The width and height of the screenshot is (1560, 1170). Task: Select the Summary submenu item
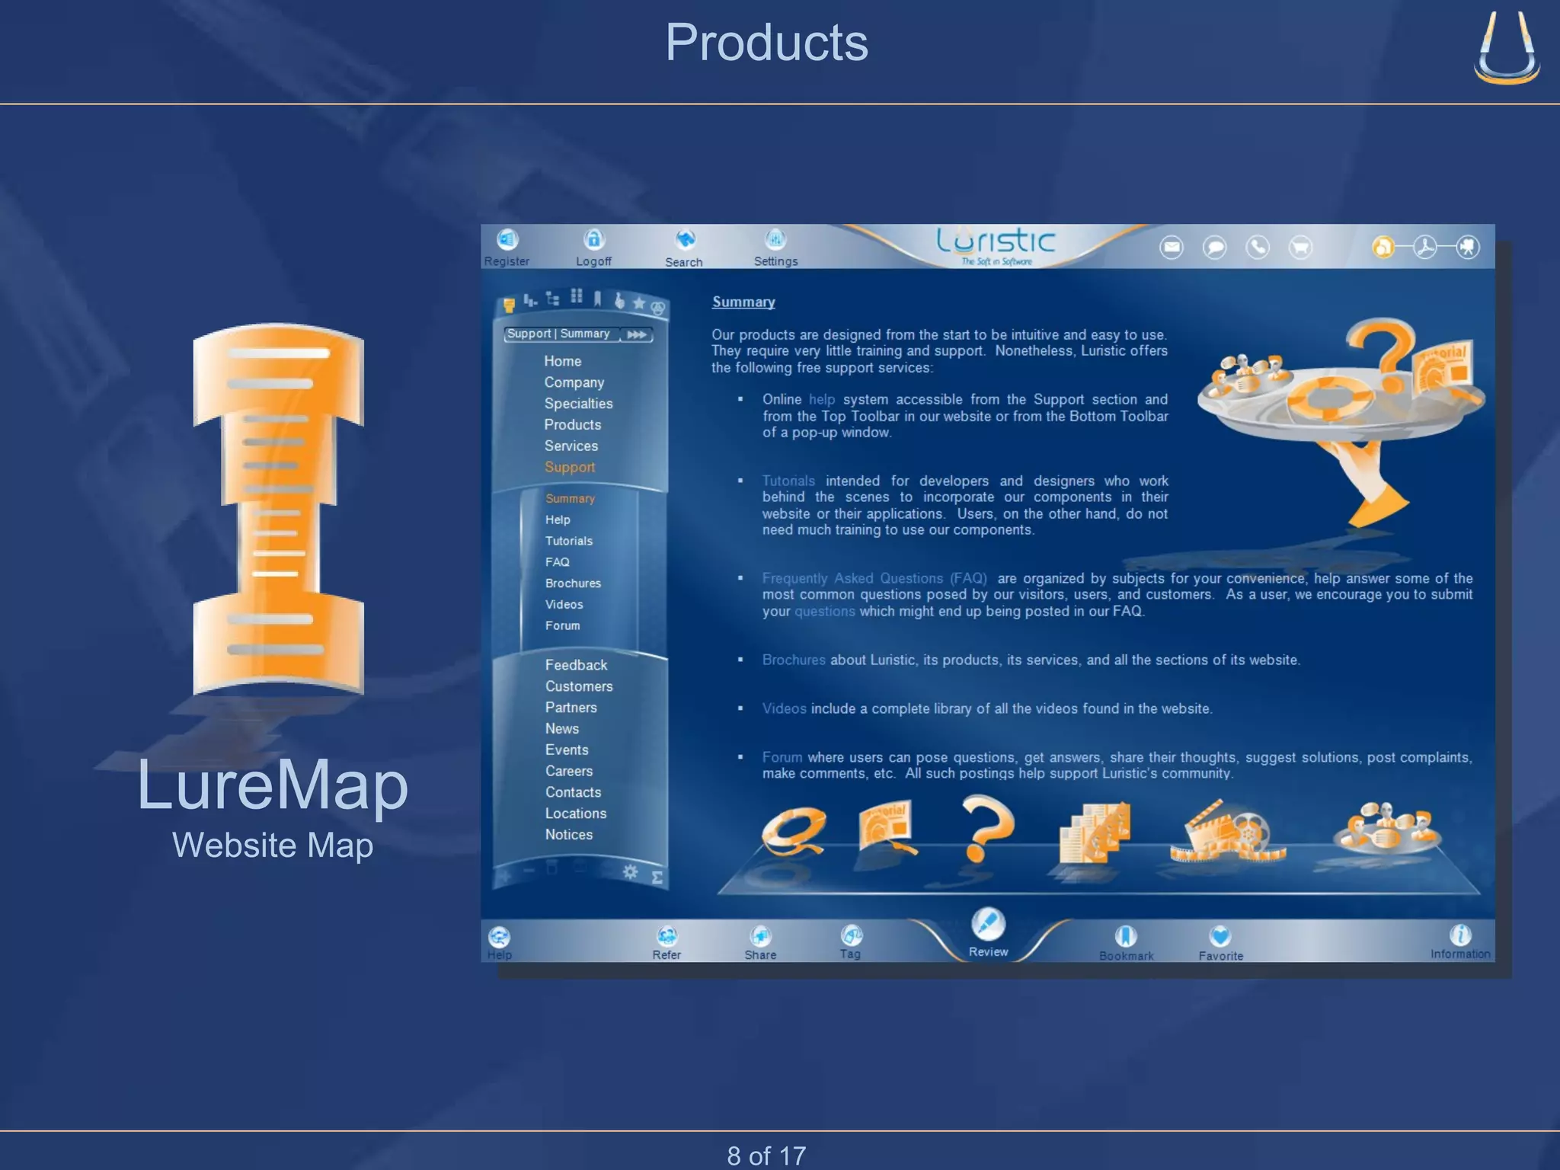coord(570,499)
